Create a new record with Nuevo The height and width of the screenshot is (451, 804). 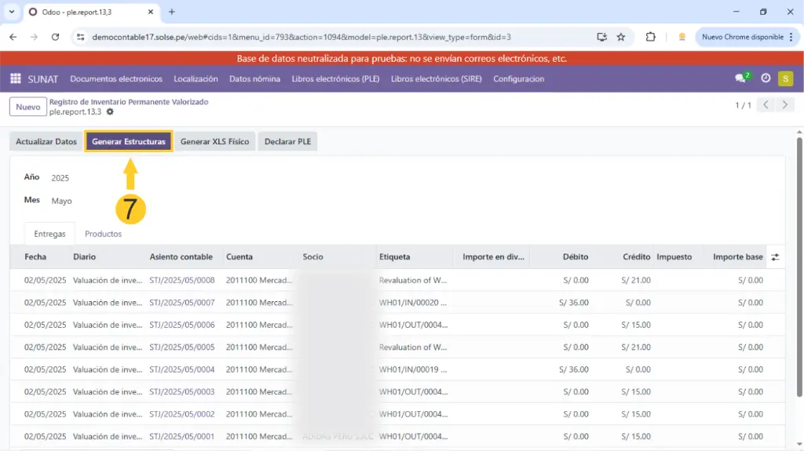point(27,107)
